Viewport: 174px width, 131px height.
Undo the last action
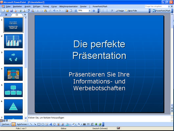54,11
